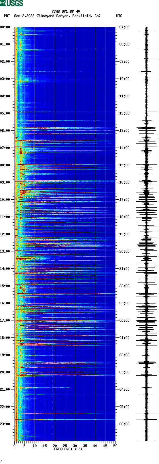Click the 50 Hz frequency tick label
The height and width of the screenshot is (464, 159).
pyautogui.click(x=115, y=446)
